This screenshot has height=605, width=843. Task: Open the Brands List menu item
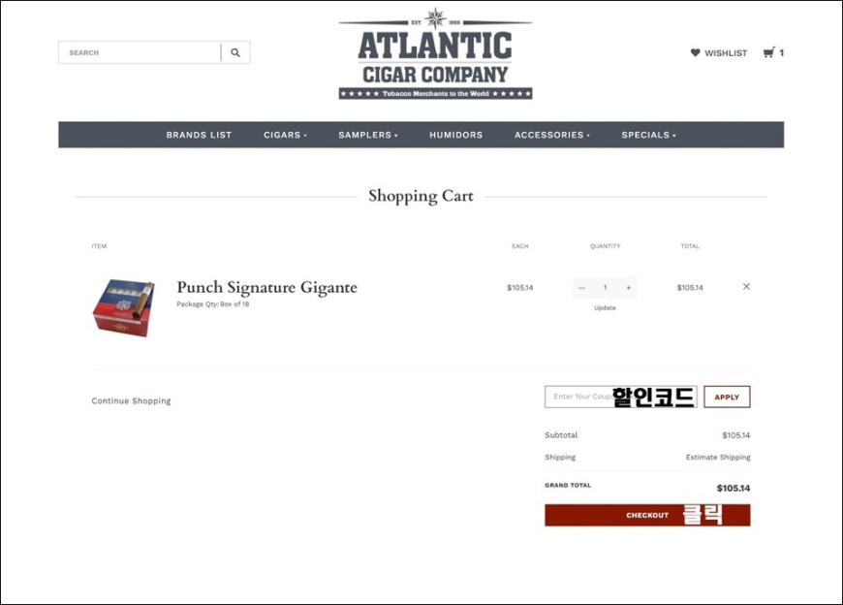pyautogui.click(x=199, y=135)
